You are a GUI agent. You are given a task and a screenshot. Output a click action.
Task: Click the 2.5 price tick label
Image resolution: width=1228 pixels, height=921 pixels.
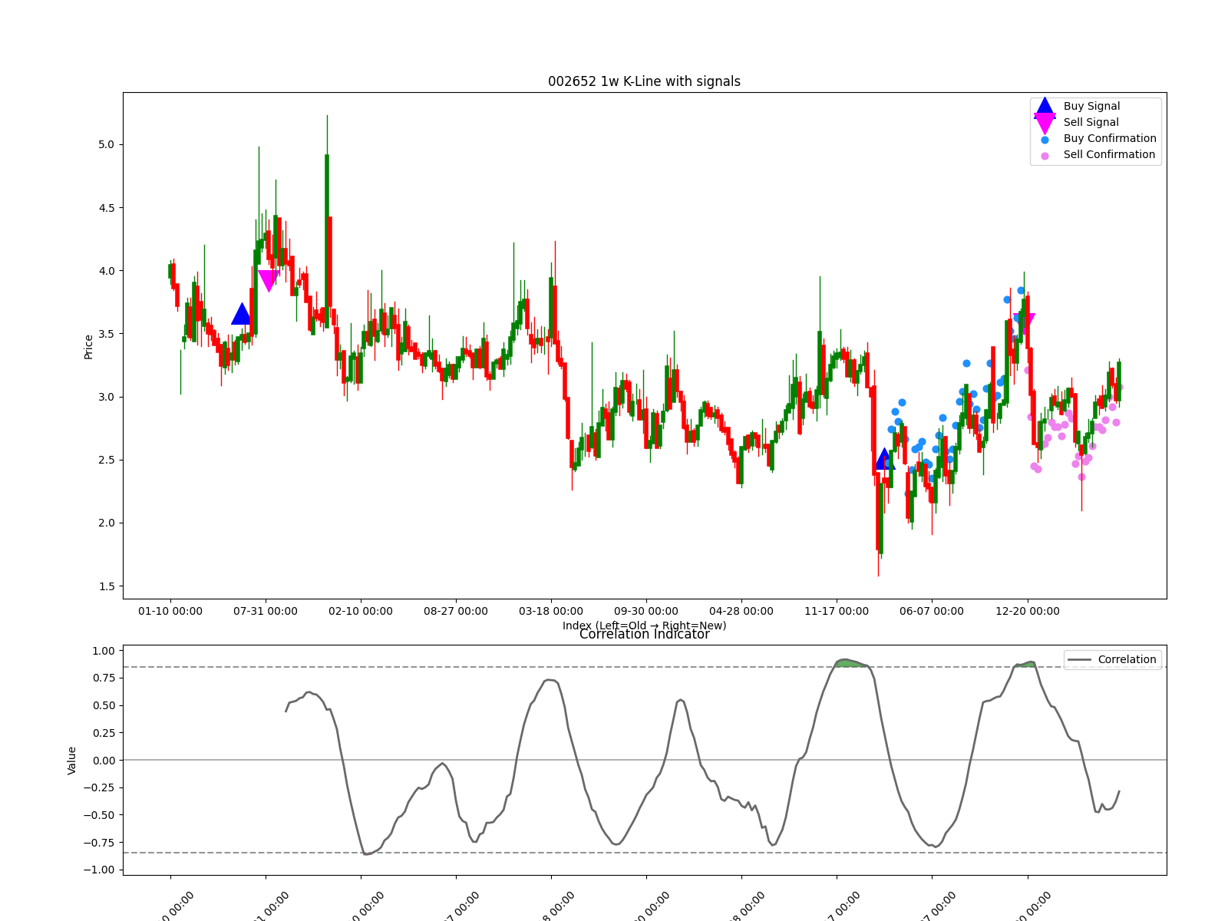pyautogui.click(x=107, y=460)
